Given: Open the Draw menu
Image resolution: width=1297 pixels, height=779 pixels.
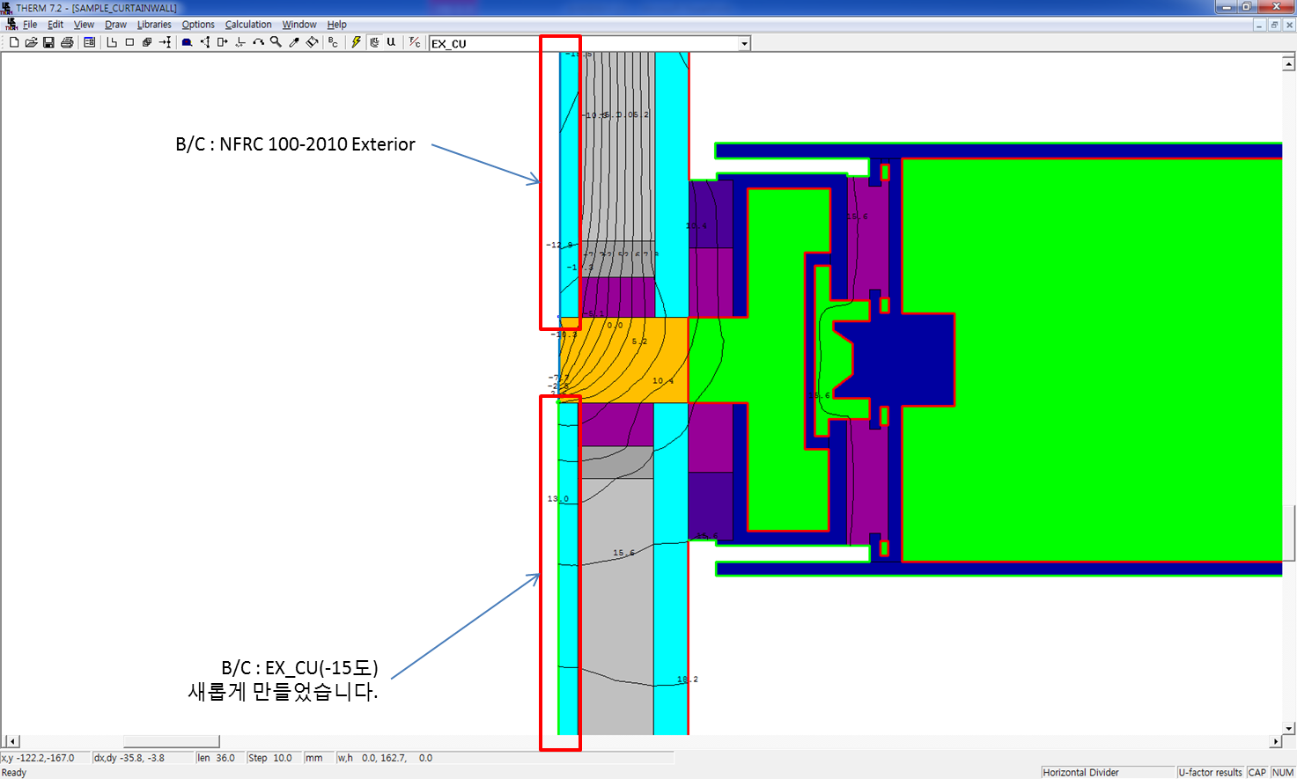Looking at the screenshot, I should tap(115, 25).
